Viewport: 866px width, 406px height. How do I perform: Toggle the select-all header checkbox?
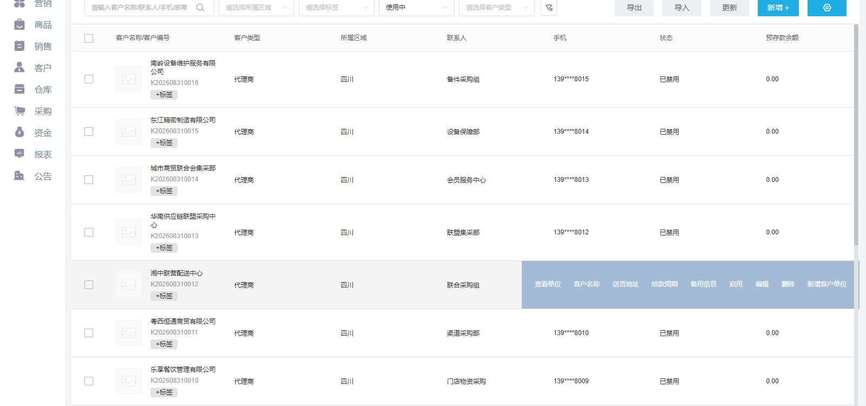click(x=89, y=38)
